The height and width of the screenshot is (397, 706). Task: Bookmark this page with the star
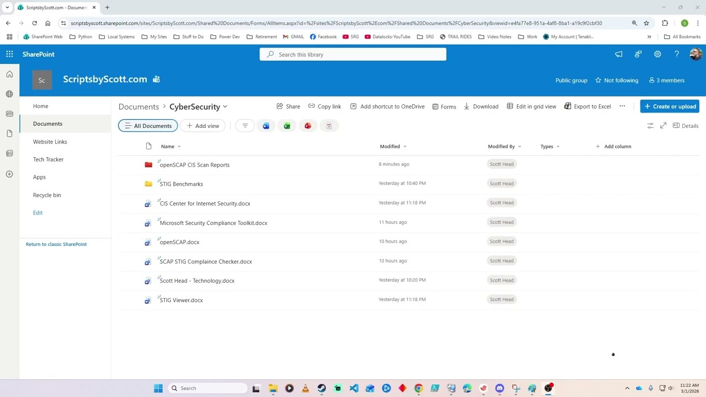pos(646,23)
